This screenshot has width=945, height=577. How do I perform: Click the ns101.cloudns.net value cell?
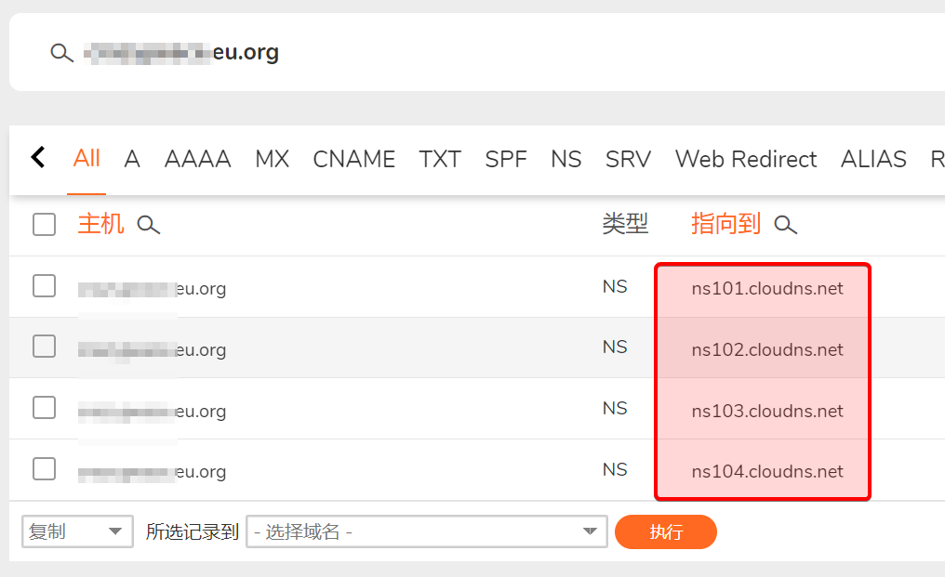tap(767, 288)
